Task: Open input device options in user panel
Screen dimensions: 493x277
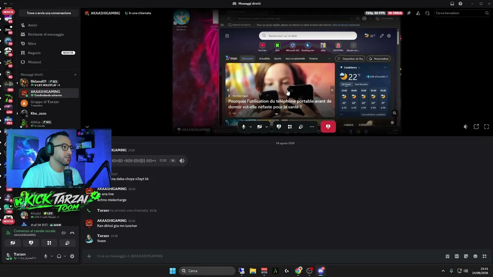Action: [x=51, y=256]
